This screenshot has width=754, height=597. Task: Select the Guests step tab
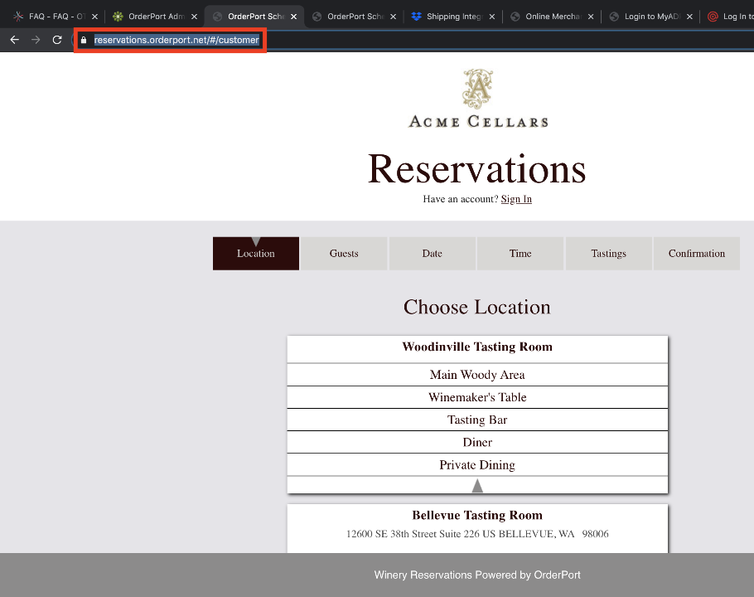pos(344,254)
